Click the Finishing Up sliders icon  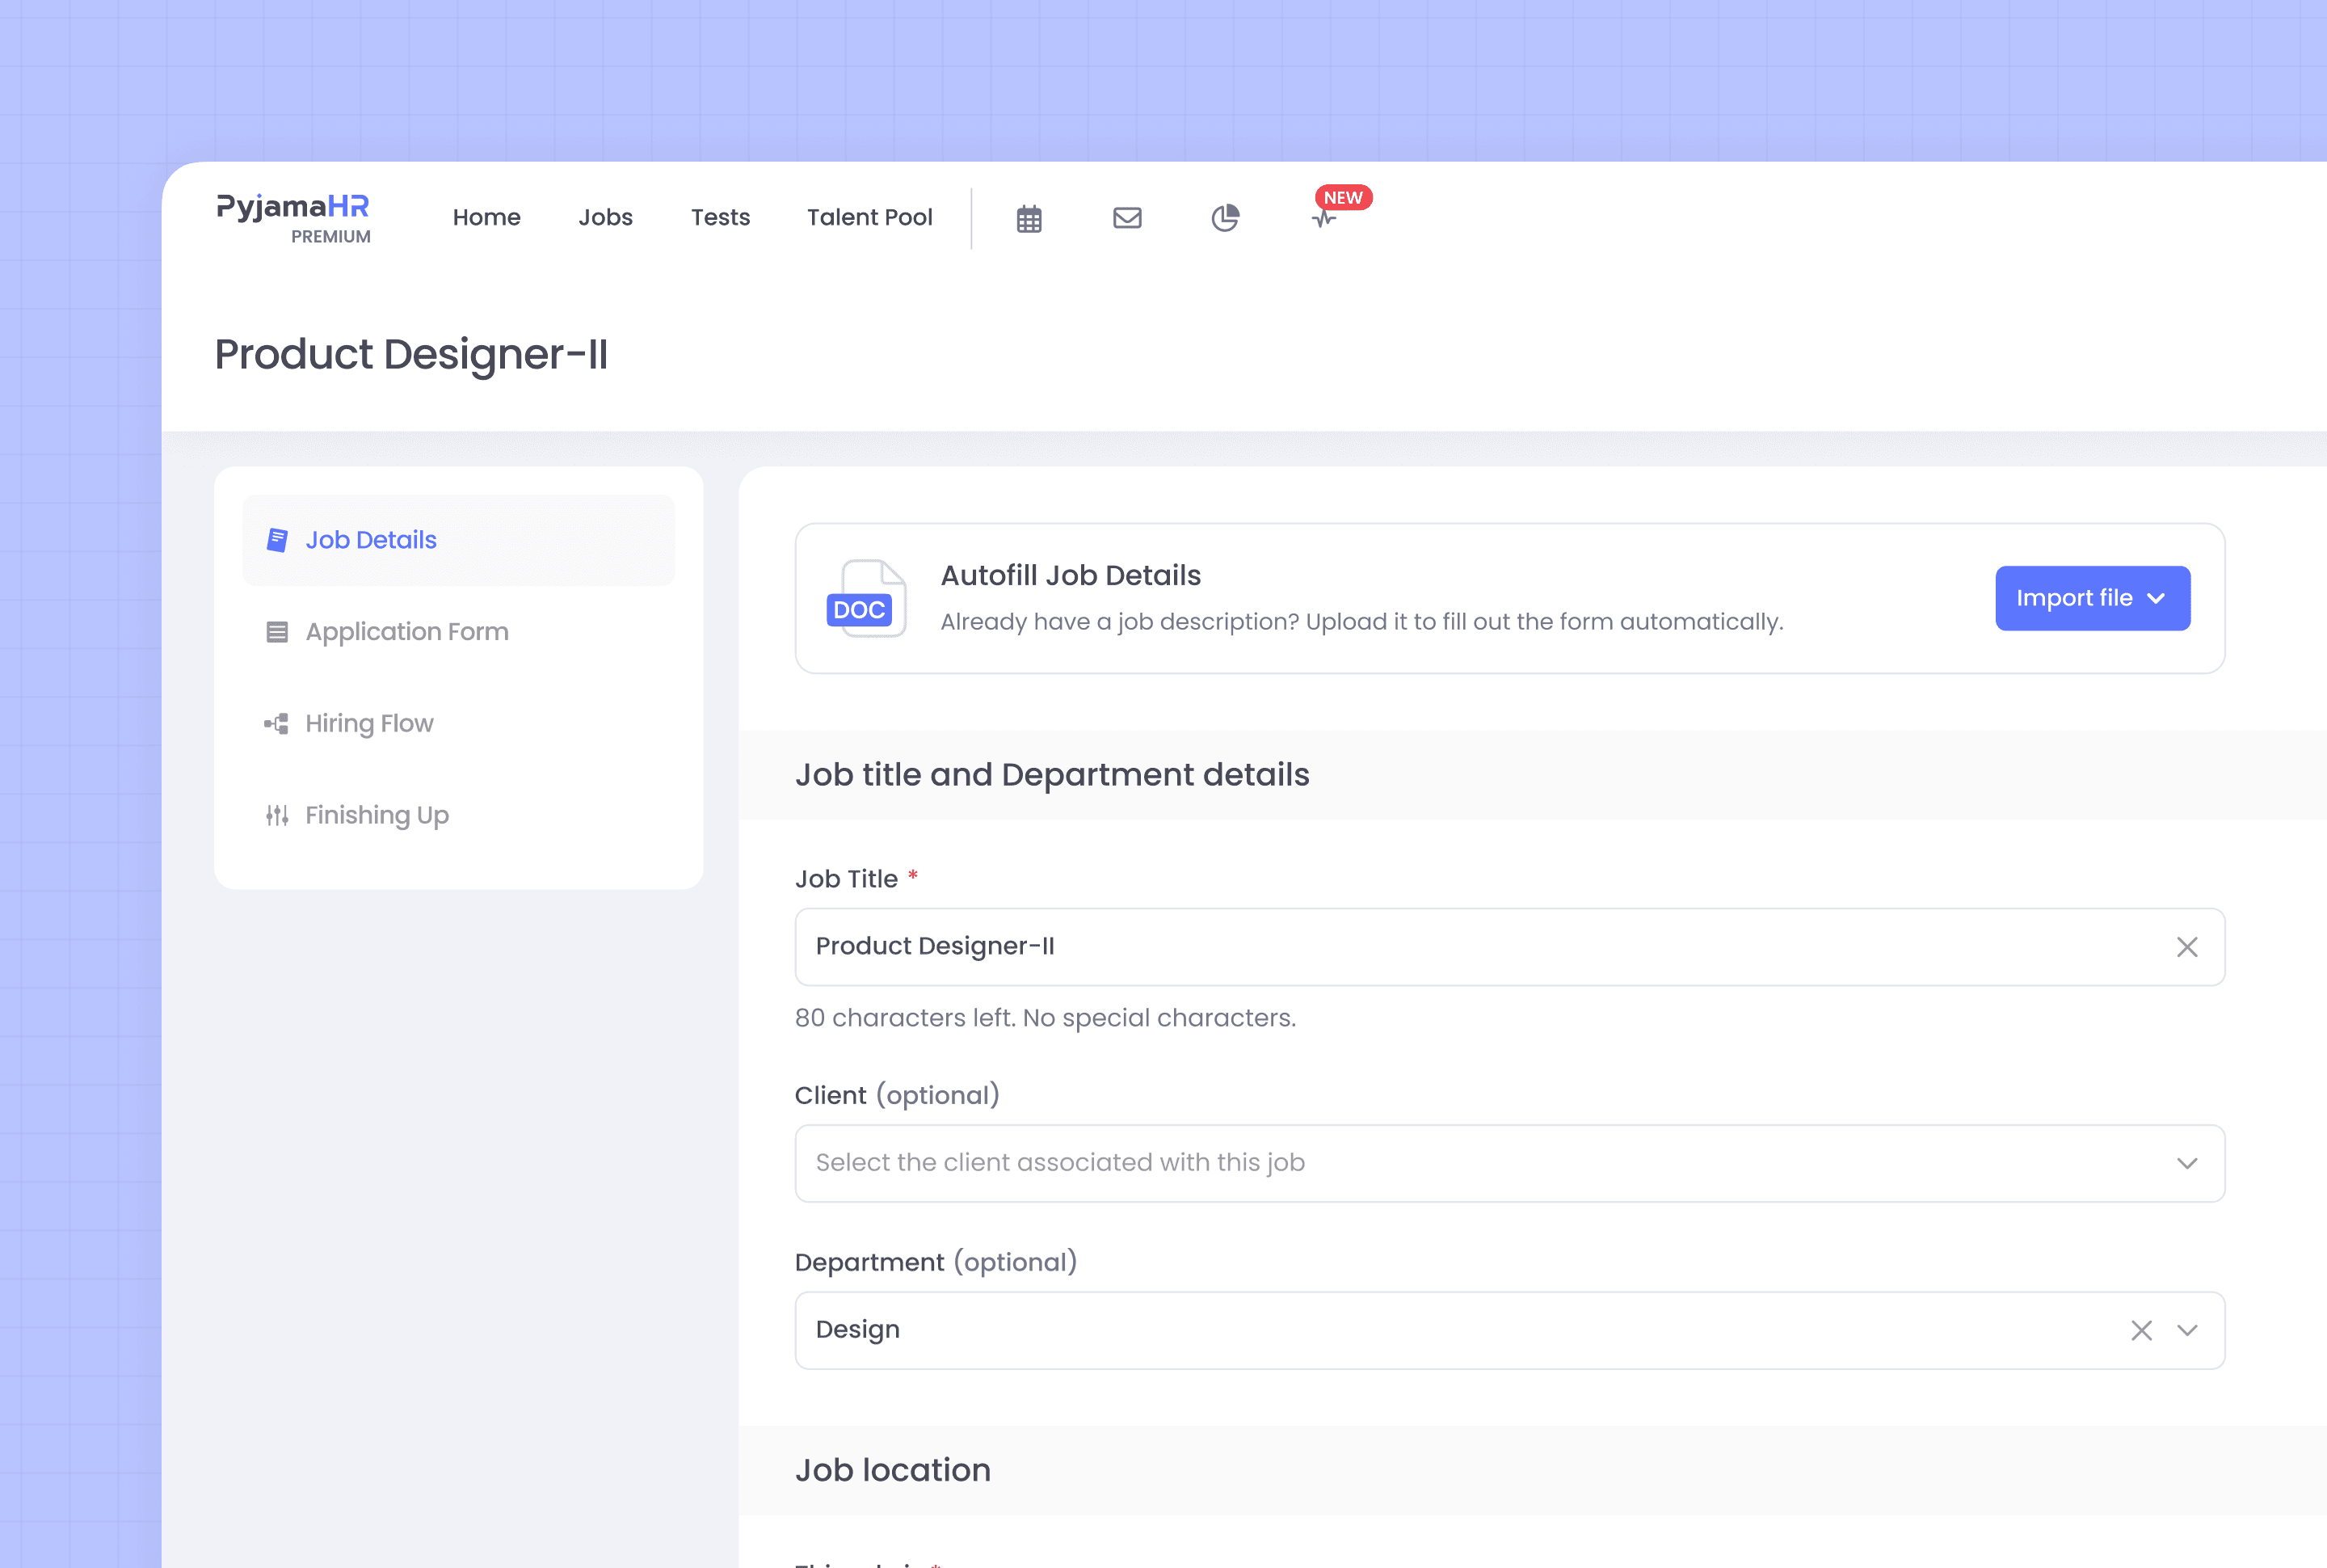[277, 815]
